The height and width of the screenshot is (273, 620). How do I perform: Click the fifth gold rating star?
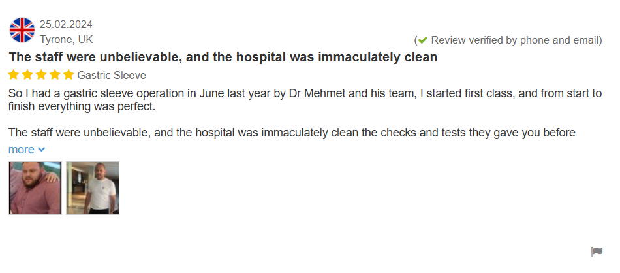pyautogui.click(x=69, y=75)
